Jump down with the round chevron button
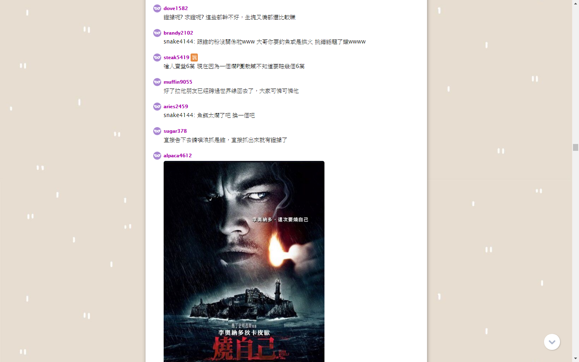This screenshot has width=579, height=362. (552, 342)
